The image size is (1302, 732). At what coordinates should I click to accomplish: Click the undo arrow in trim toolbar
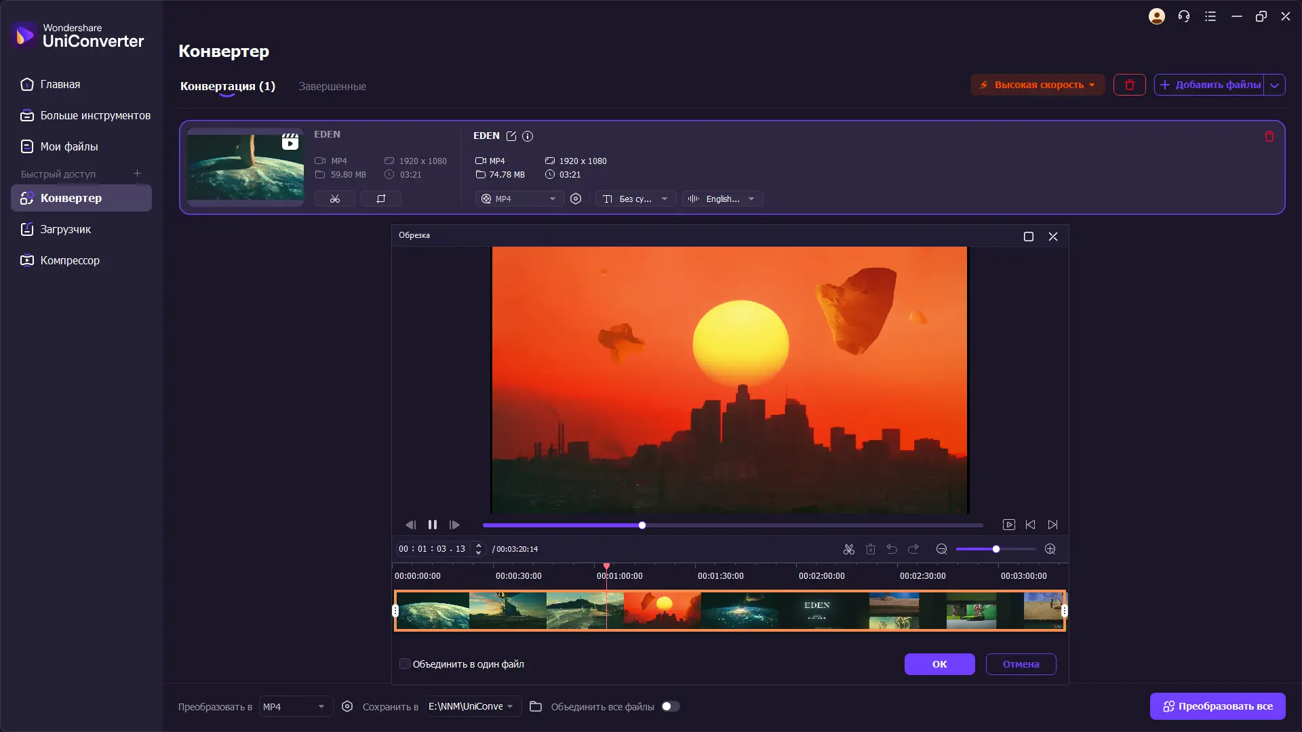[892, 549]
